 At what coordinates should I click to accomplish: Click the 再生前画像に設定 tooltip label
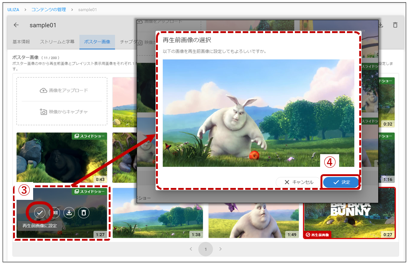pos(39,225)
